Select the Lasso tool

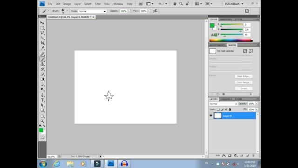click(x=42, y=33)
